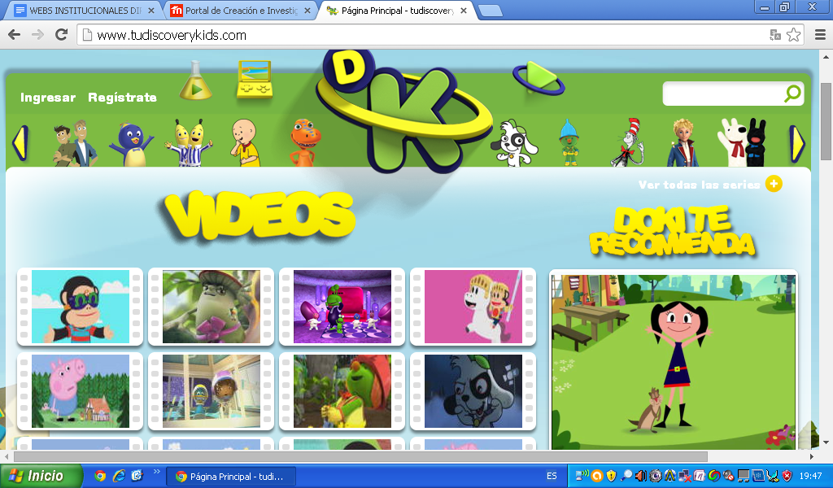
Task: Expand quick launch chevron on taskbar
Action: click(x=157, y=471)
